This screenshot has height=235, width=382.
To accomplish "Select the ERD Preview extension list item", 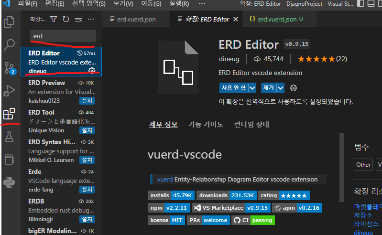I will click(61, 92).
